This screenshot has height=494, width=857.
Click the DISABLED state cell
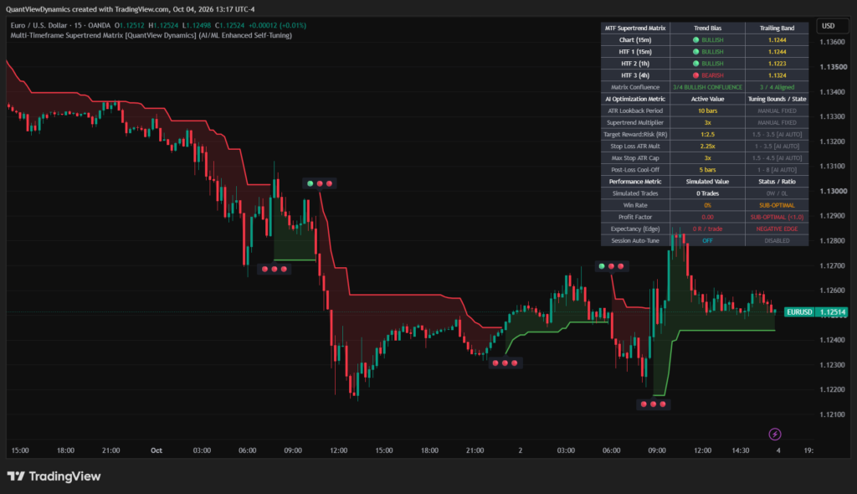[x=777, y=240]
